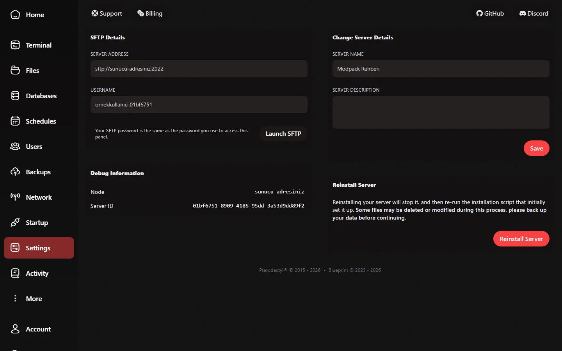Open the Account label in sidebar
Screen dimensions: 562x351
coord(38,329)
